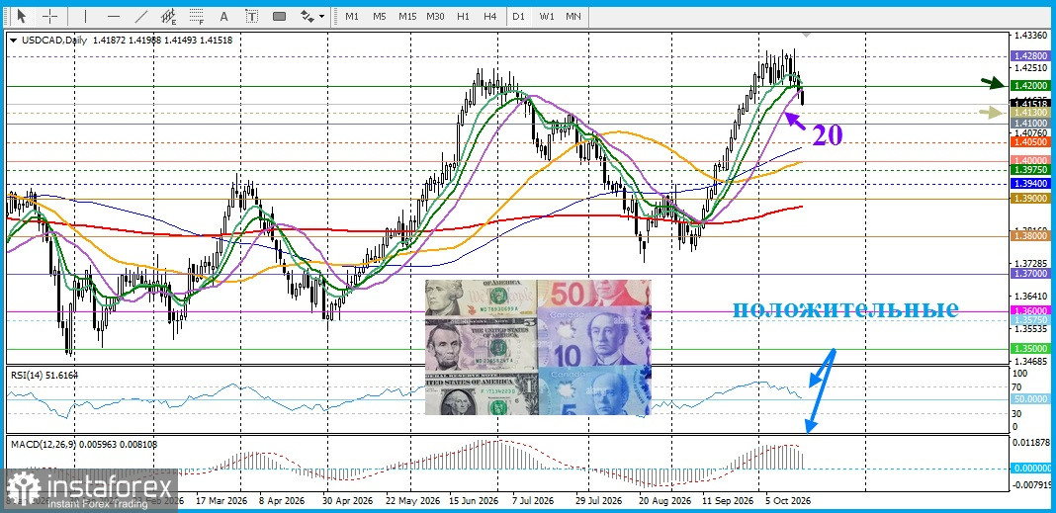
Task: Switch chart to H1 timeframe
Action: point(463,16)
